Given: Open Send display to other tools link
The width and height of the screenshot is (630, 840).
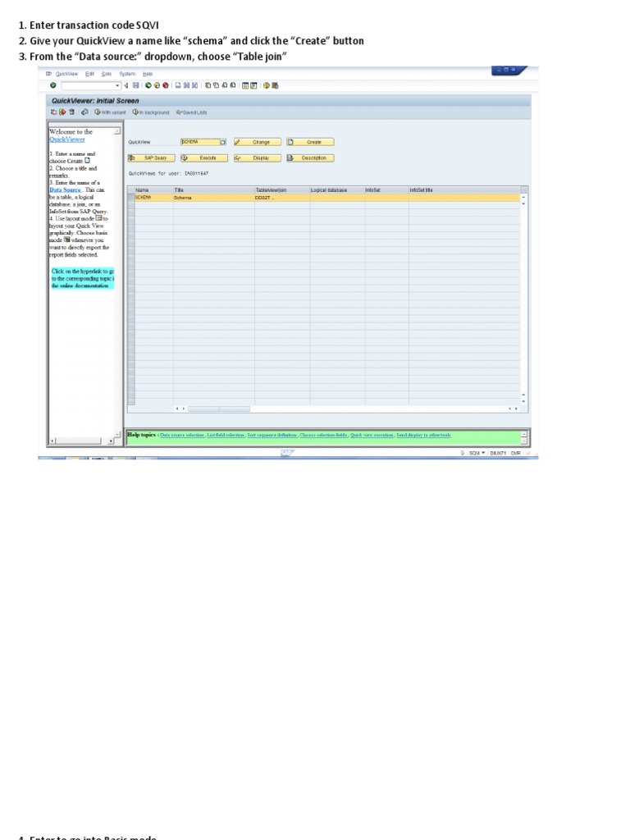Looking at the screenshot, I should 423,435.
